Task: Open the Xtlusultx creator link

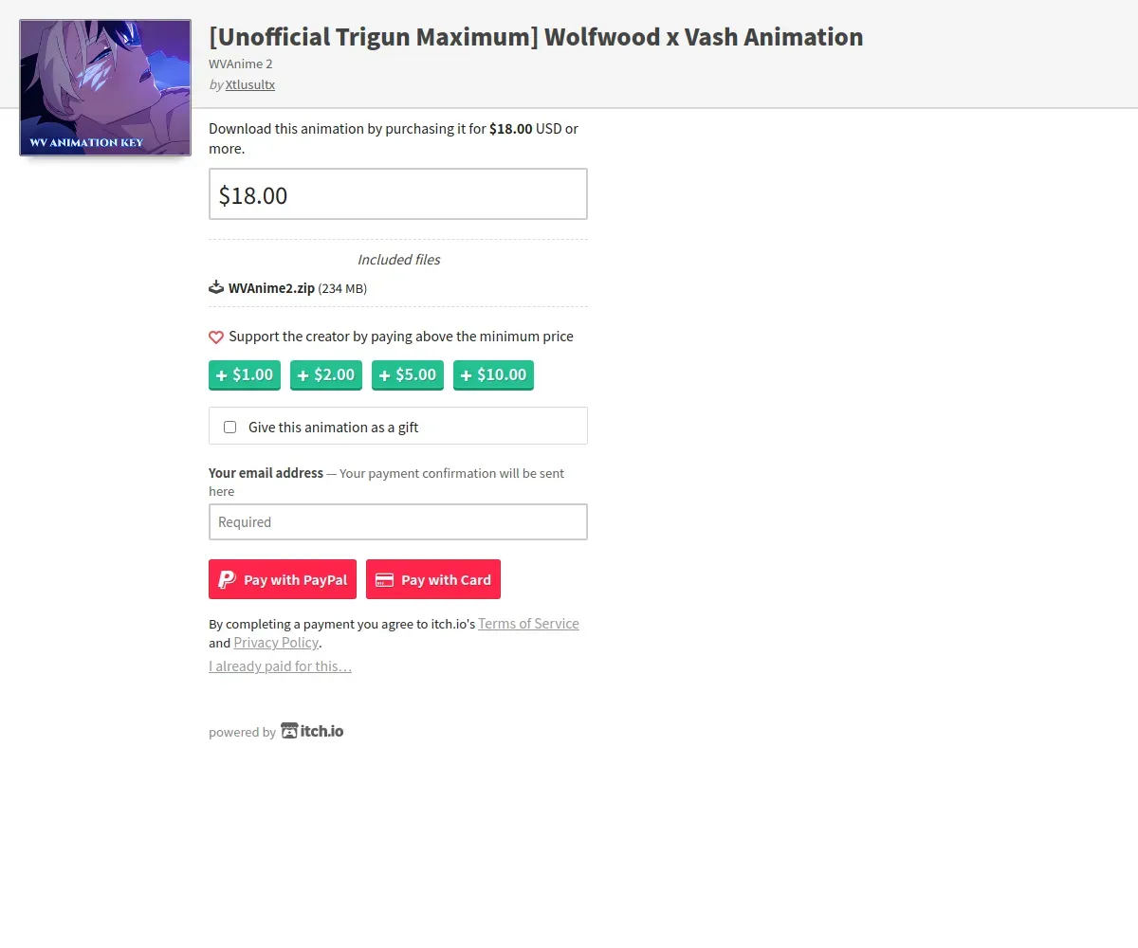Action: 250,84
